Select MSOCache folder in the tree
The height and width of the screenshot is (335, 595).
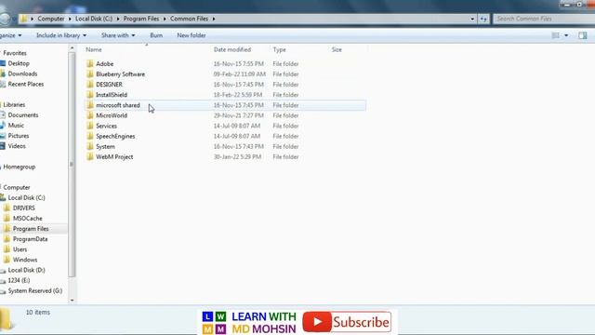[x=28, y=219]
